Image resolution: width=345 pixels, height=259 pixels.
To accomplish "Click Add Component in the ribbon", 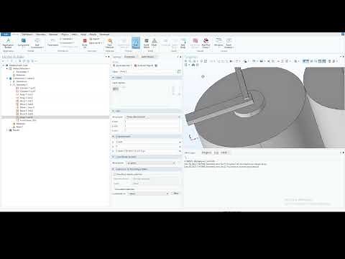I will pos(37,43).
